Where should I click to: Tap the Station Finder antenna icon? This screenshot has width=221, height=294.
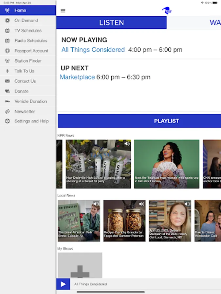click(7, 61)
